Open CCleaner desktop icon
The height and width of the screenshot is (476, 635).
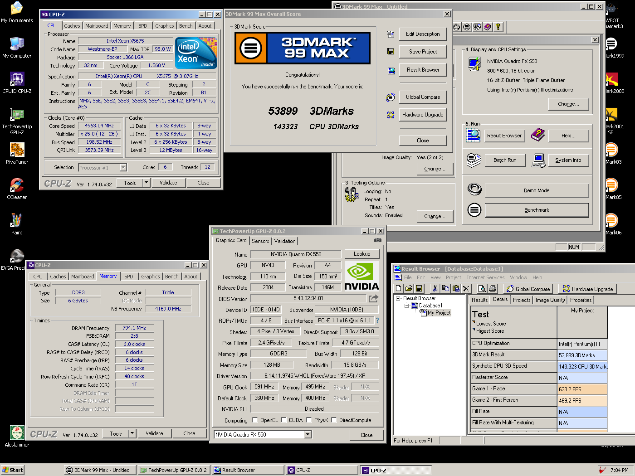[x=17, y=188]
